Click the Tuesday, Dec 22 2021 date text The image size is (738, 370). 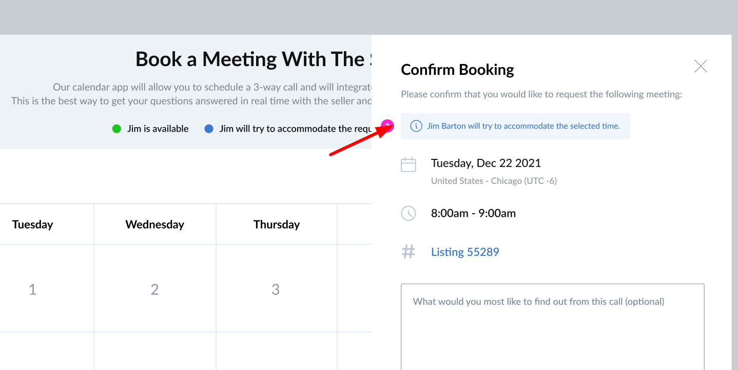pos(486,163)
